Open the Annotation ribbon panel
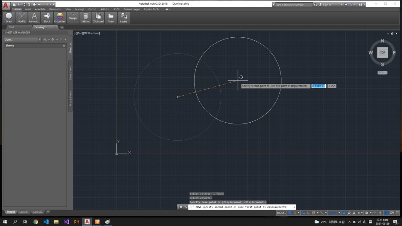402x226 pixels. (x=34, y=18)
